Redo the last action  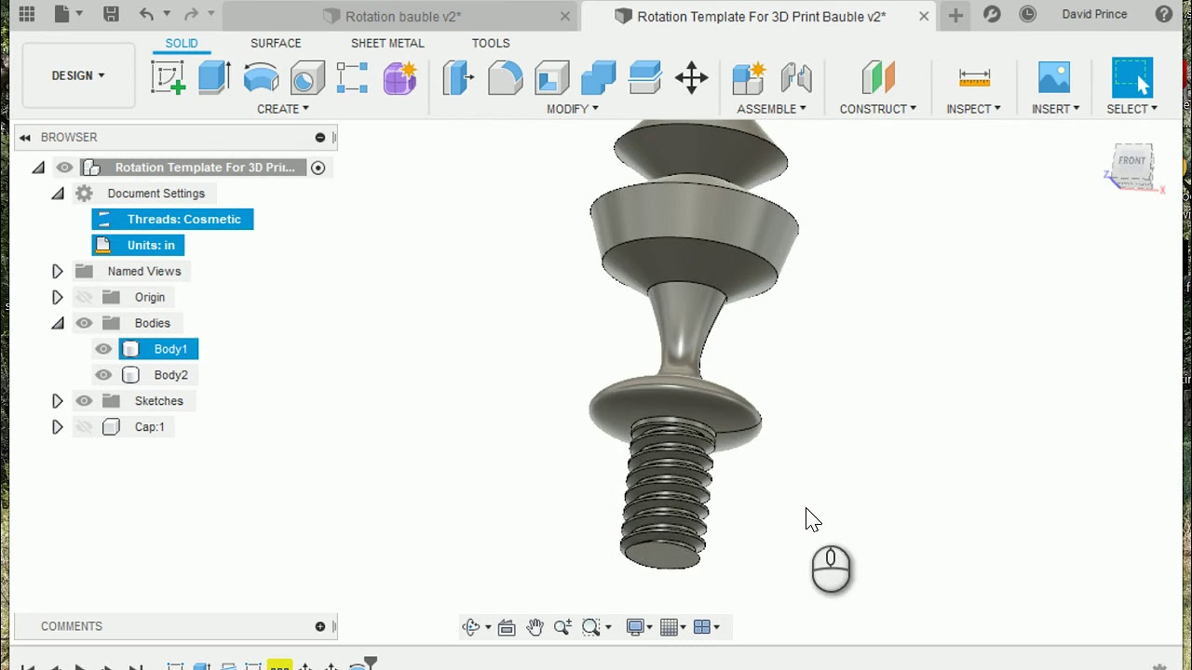tap(191, 14)
